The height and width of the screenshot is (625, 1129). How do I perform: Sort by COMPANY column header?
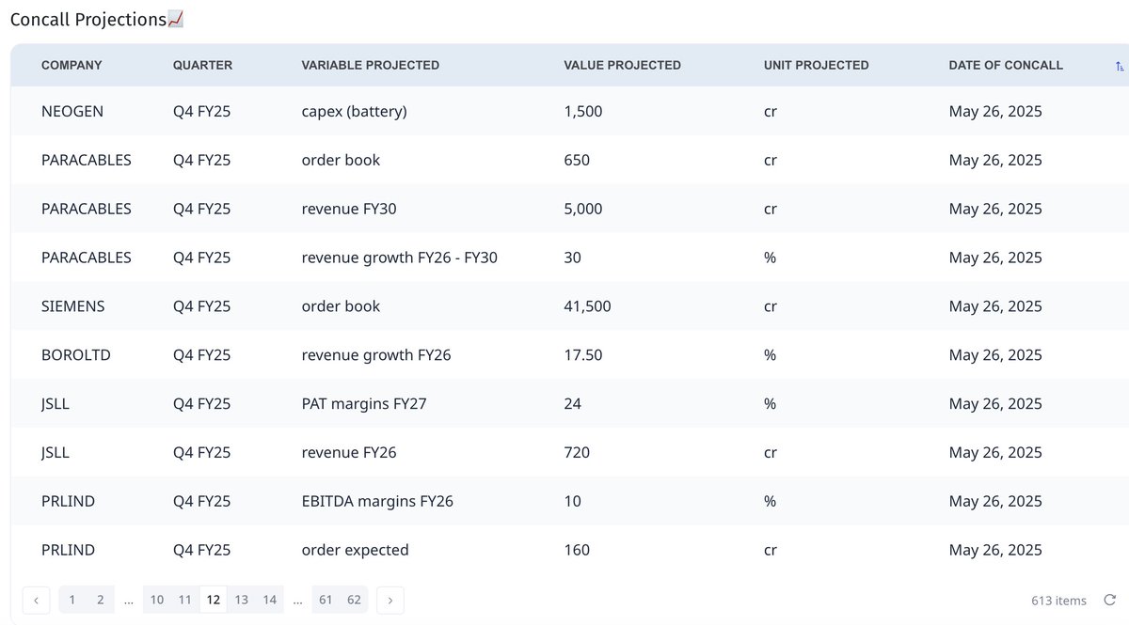[x=72, y=66]
